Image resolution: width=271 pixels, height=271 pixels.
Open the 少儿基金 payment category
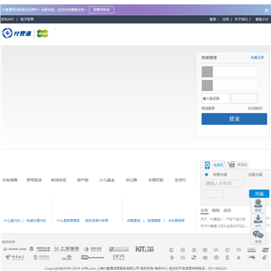pyautogui.click(x=107, y=180)
